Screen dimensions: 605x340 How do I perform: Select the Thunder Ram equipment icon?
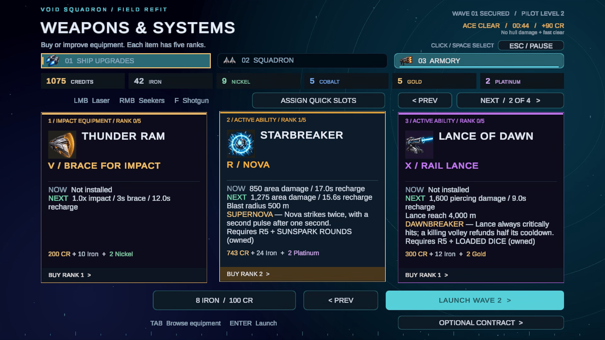click(62, 144)
